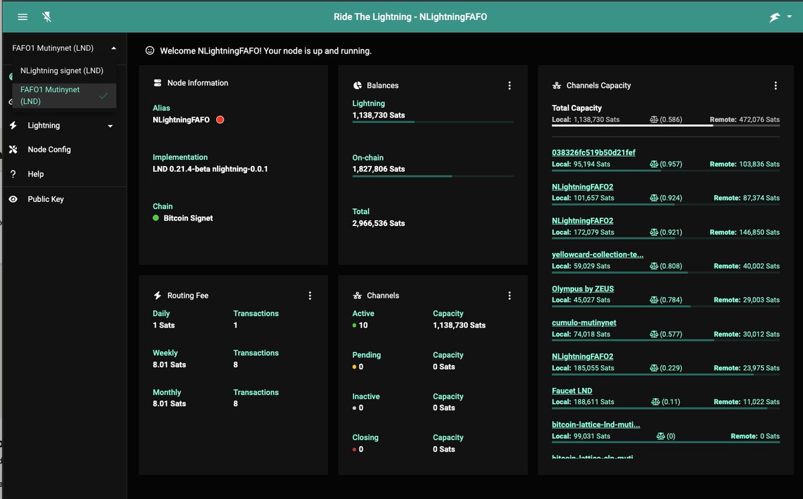
Task: Open the yellowcard-collection-te... channel link
Action: pyautogui.click(x=598, y=255)
